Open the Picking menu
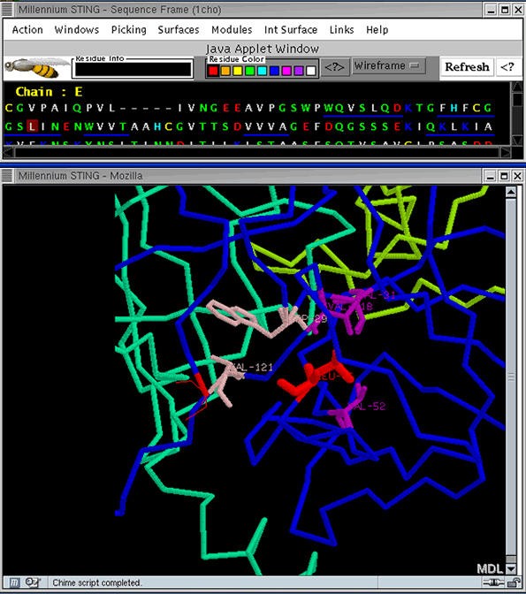This screenshot has width=526, height=594. (129, 29)
